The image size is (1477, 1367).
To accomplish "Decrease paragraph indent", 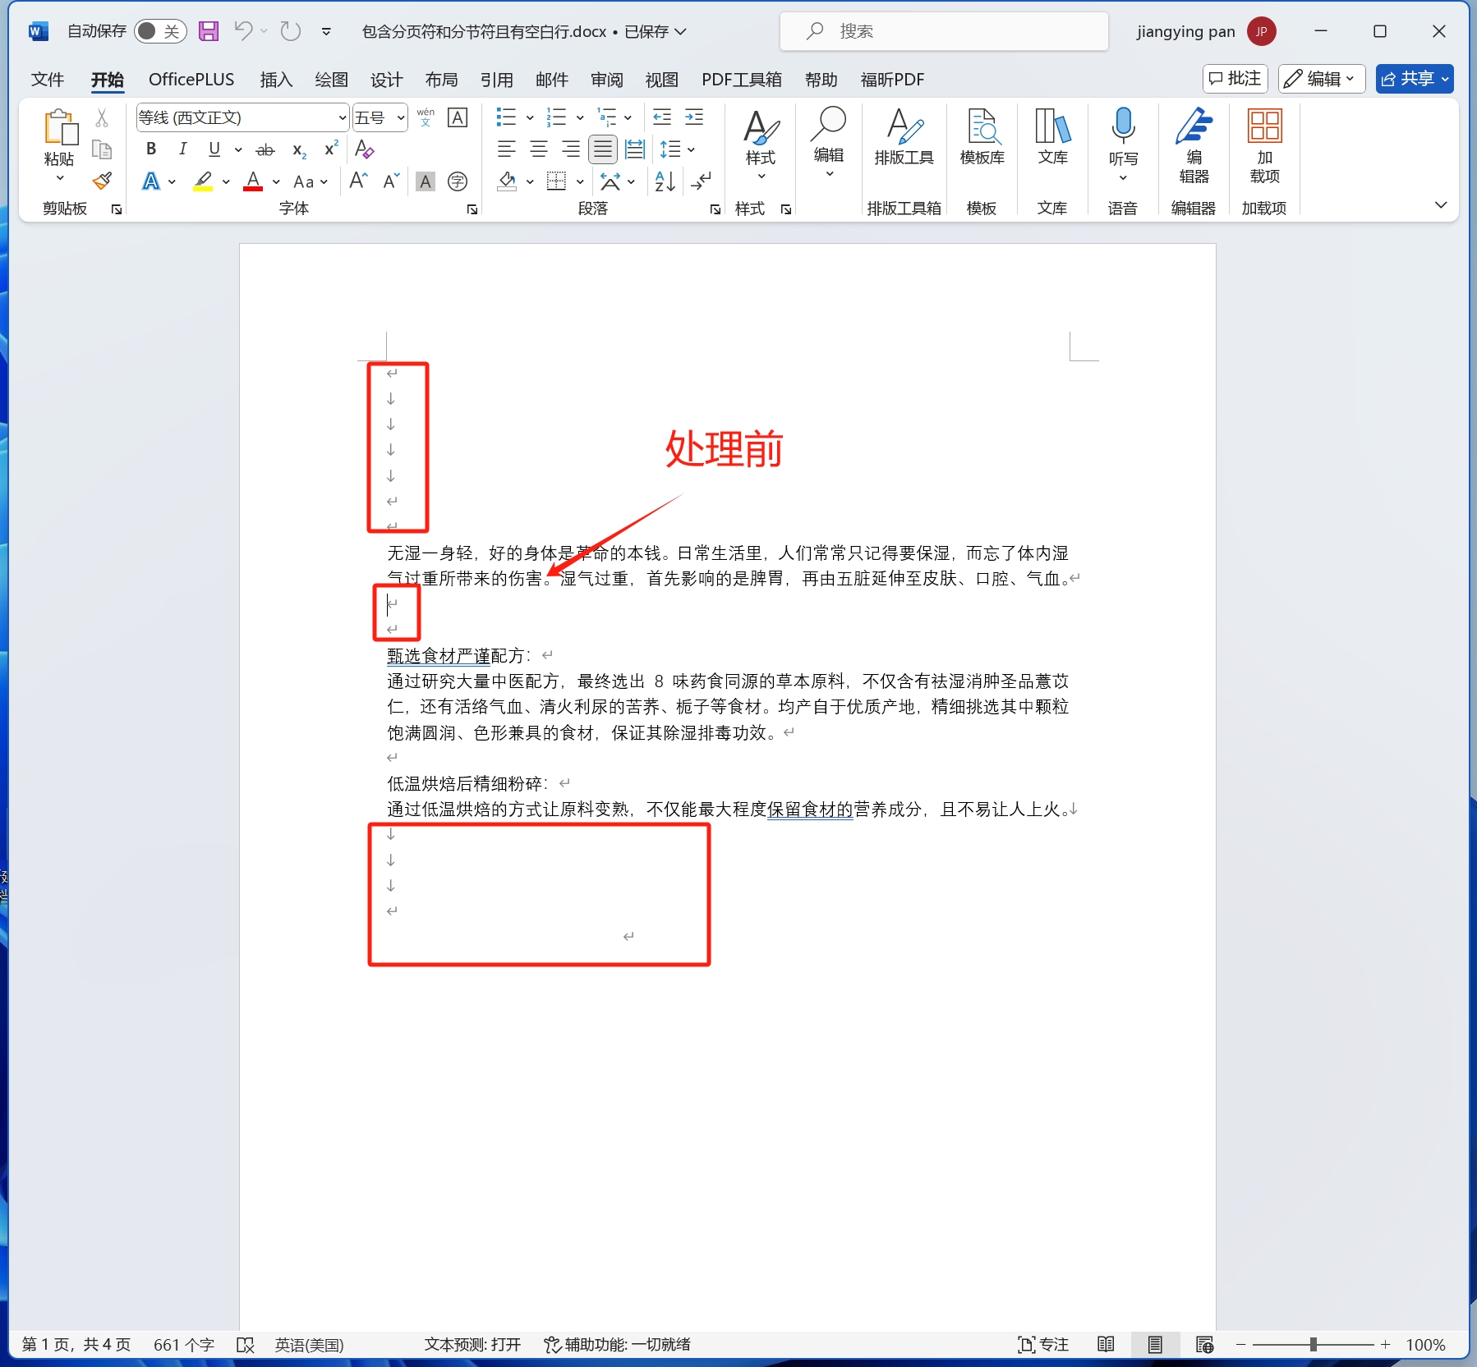I will (662, 117).
